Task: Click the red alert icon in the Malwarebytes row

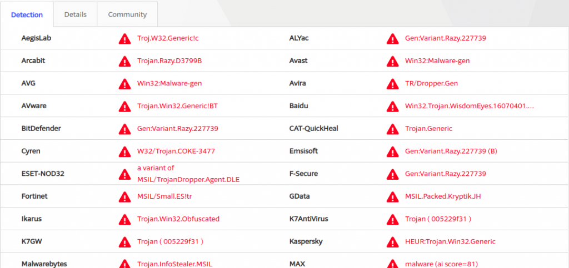Action: [124, 264]
